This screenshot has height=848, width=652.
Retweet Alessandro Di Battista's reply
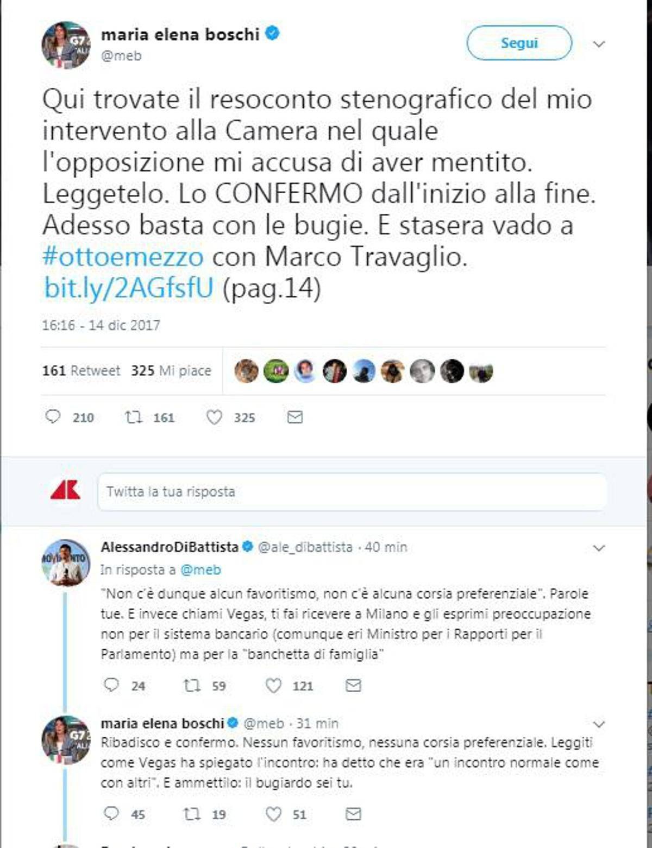192,686
